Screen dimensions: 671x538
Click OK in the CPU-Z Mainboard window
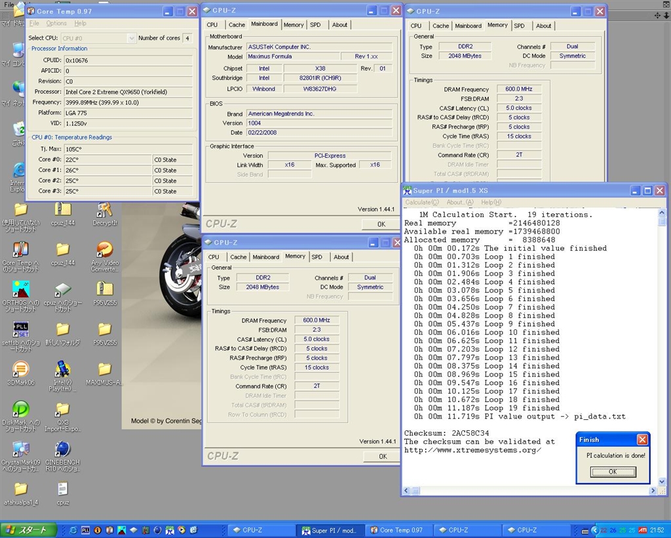(381, 224)
